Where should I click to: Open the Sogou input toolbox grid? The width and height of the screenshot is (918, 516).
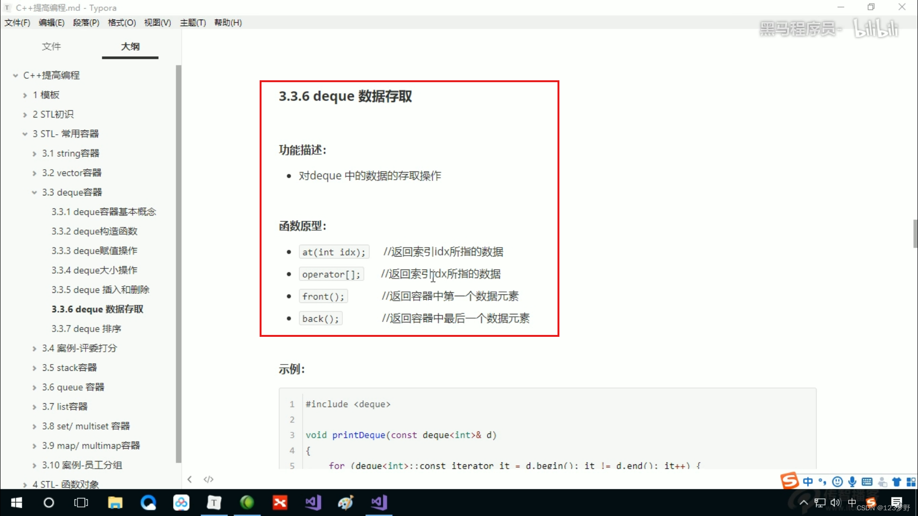pos(912,482)
